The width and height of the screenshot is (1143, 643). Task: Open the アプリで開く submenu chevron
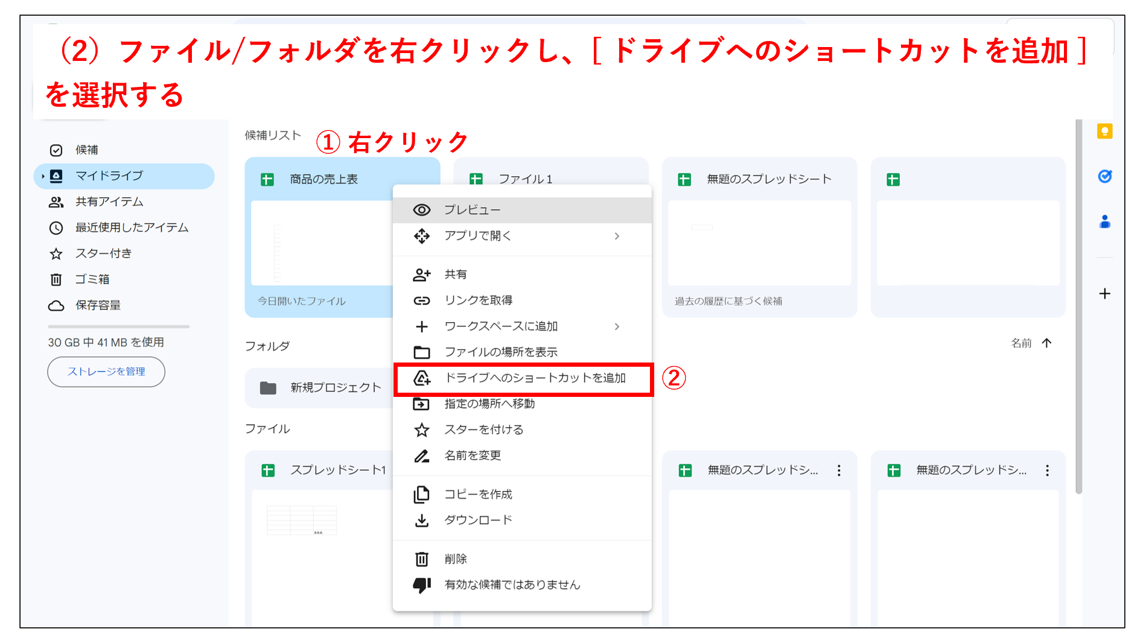tap(617, 236)
